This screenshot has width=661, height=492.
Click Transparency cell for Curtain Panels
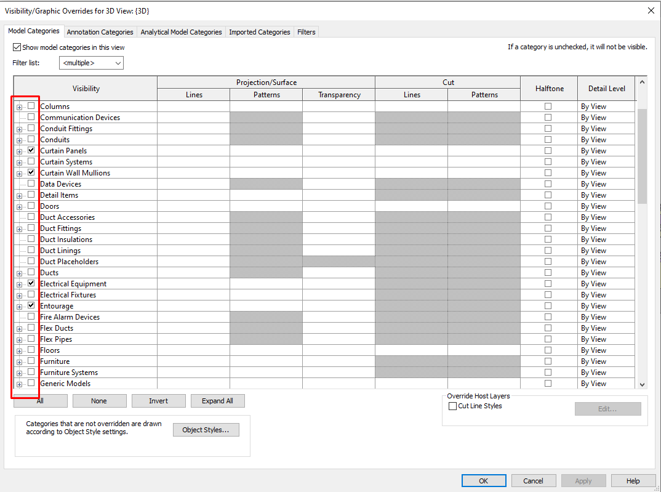point(339,150)
